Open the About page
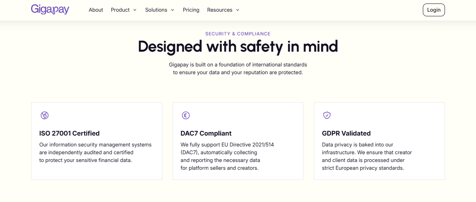Screen dimensions: 476x202 click(x=96, y=10)
